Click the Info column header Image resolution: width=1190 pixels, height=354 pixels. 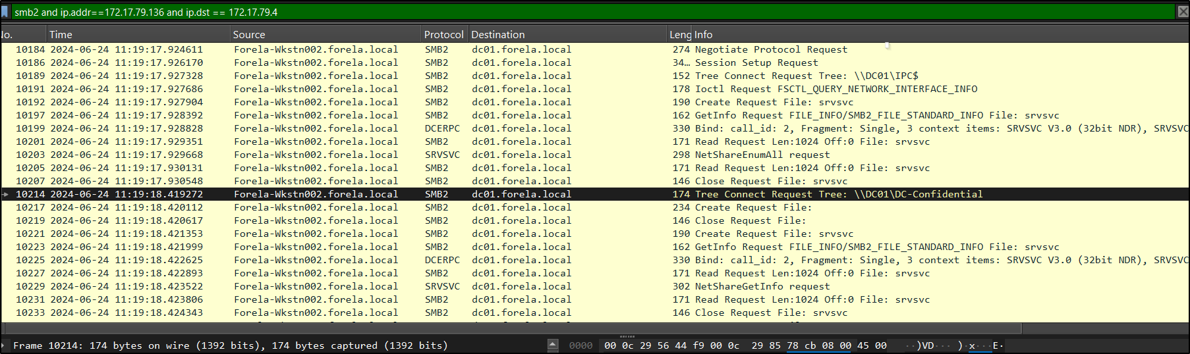[x=703, y=34]
